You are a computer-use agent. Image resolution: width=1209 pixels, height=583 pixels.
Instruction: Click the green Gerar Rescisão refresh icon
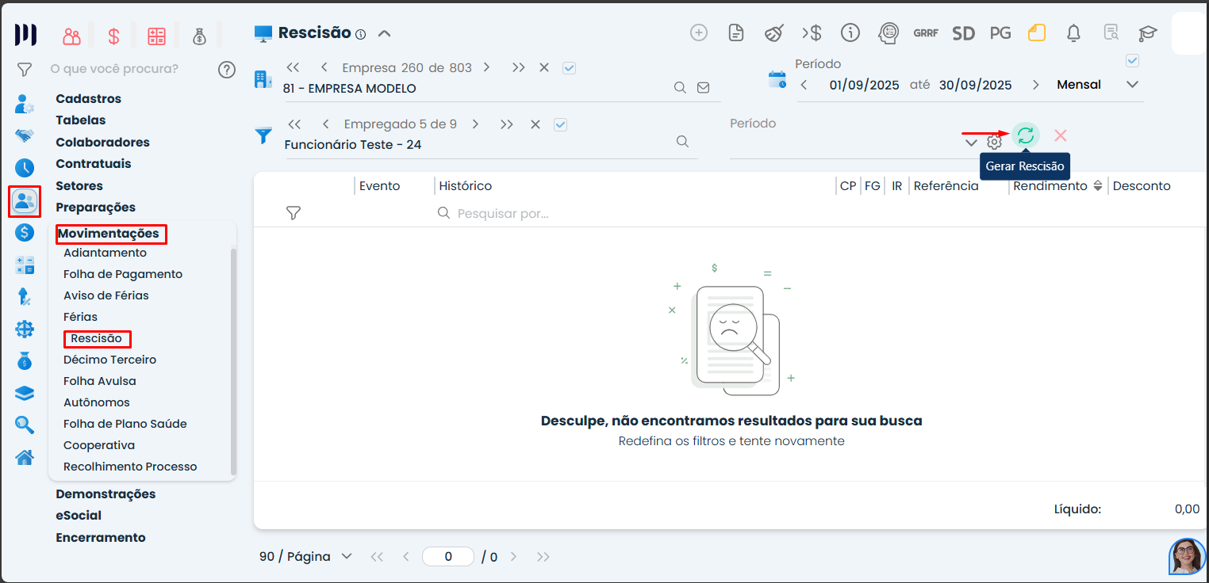[1026, 135]
